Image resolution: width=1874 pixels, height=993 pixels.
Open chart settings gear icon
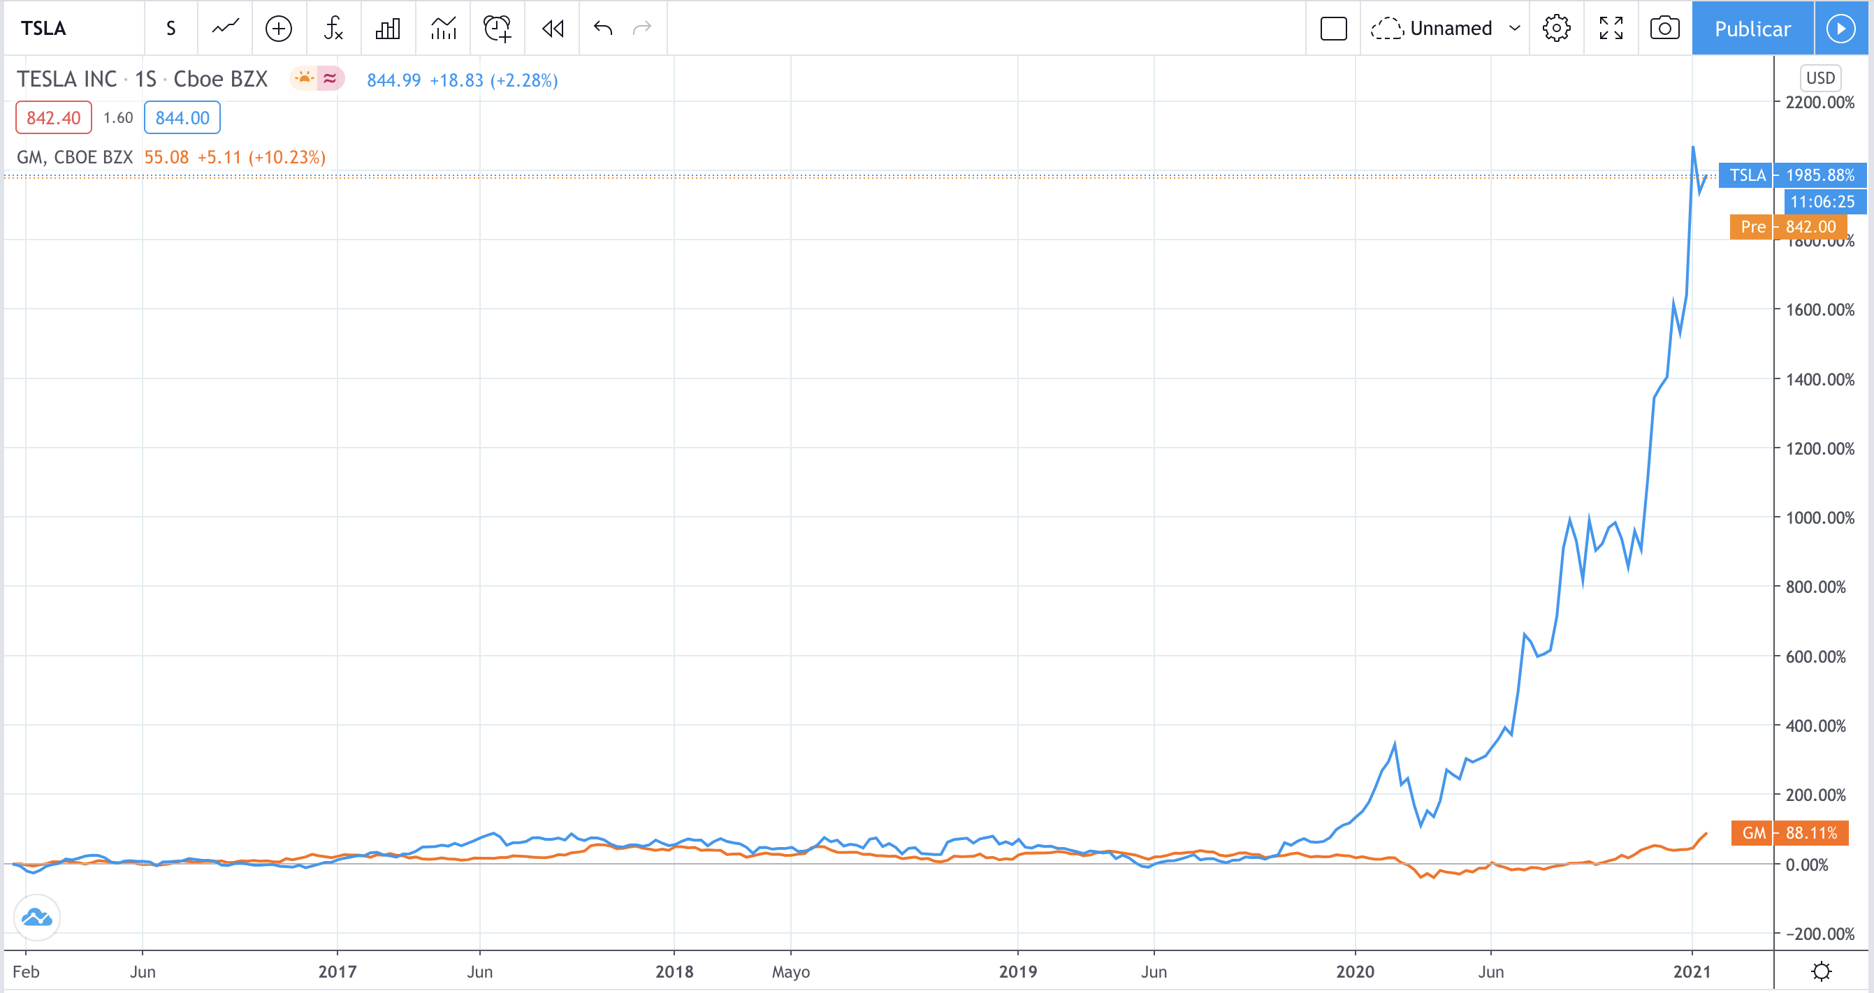tap(1556, 29)
